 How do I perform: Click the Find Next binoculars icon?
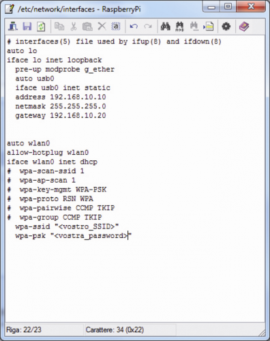[194, 27]
